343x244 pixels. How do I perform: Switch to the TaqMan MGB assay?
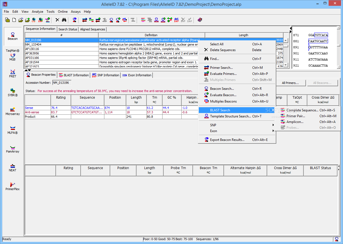[x=13, y=55]
